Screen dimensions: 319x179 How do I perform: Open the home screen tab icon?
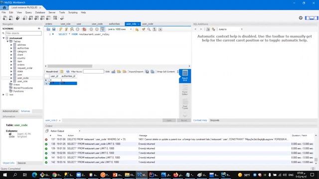4,7
